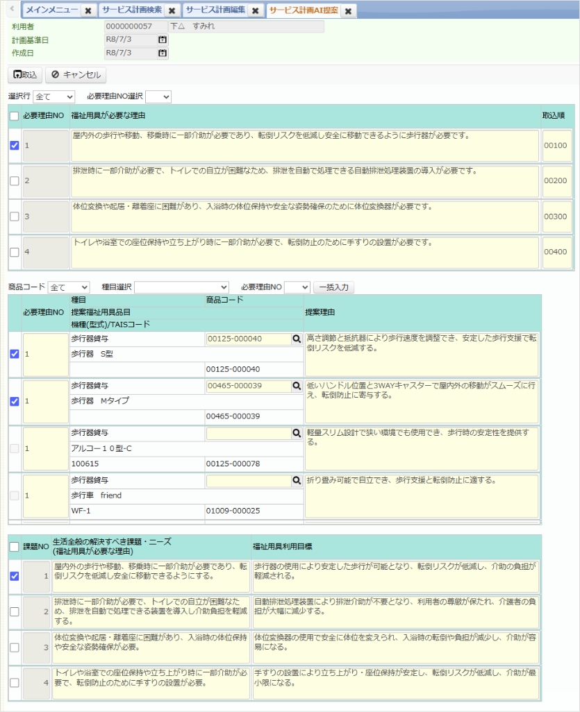Check 課題 row 3 checkbox
This screenshot has width=580, height=712.
click(x=15, y=647)
